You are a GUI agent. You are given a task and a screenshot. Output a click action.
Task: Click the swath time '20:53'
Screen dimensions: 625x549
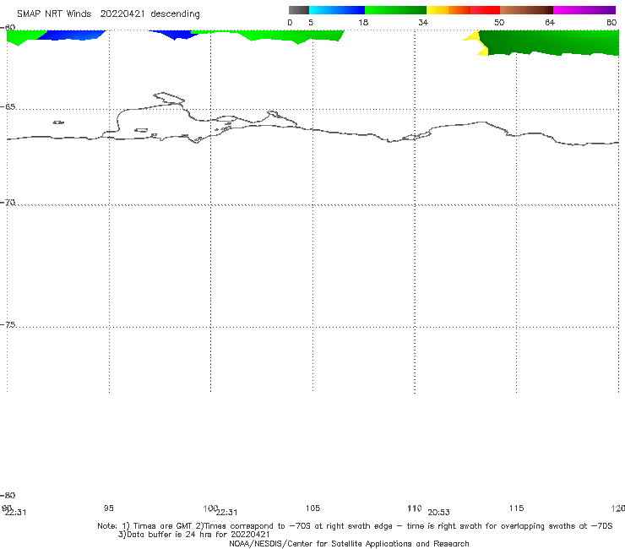coord(438,513)
